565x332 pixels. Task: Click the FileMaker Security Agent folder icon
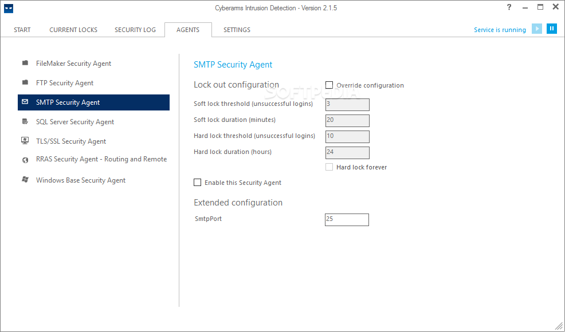tap(25, 63)
